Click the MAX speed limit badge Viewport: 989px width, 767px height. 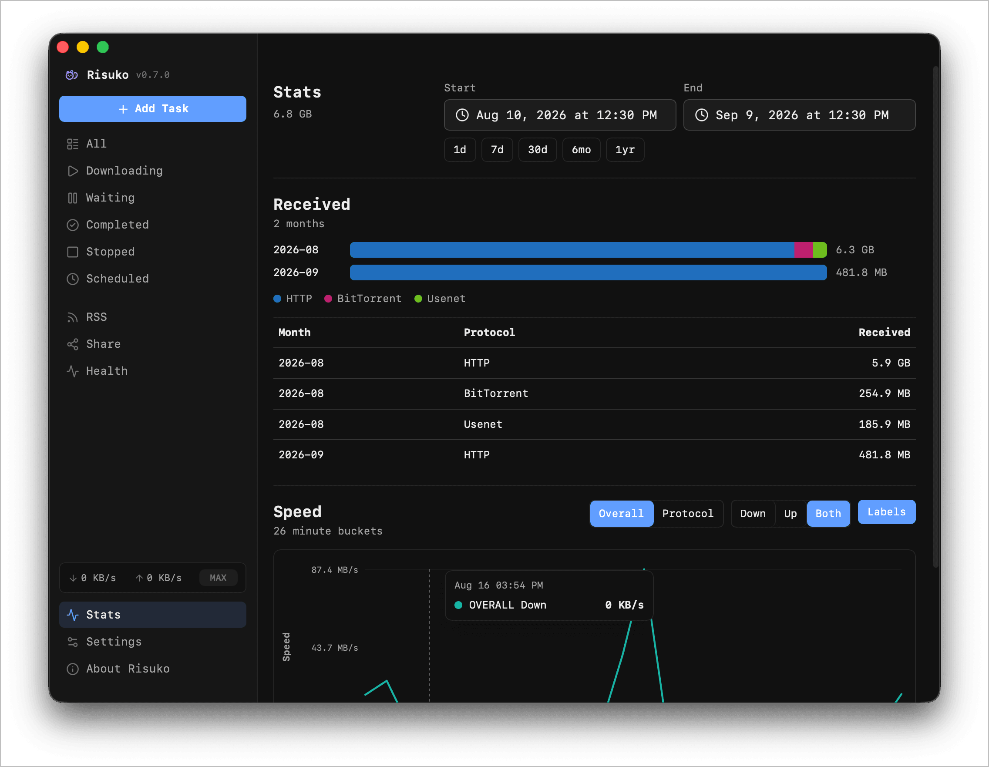pos(218,578)
